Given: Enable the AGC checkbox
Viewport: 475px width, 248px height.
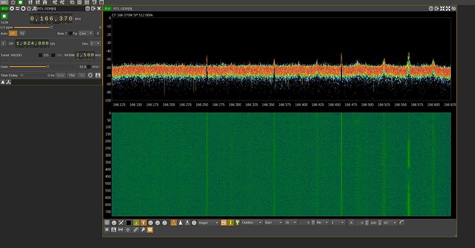Looking at the screenshot, I should click(89, 67).
